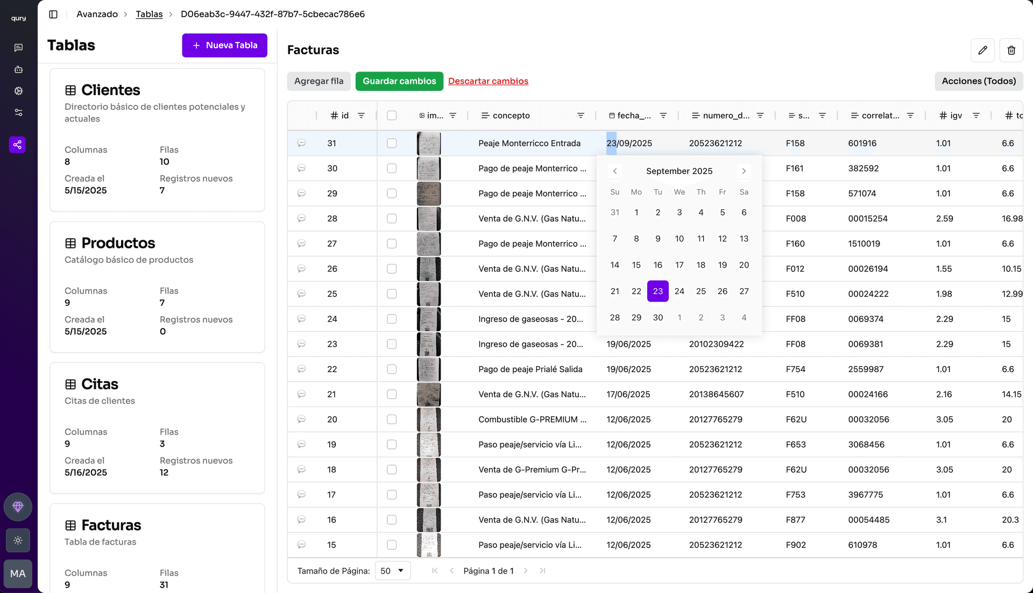Delete the Facturas table with trash icon
The width and height of the screenshot is (1033, 593).
[1011, 50]
